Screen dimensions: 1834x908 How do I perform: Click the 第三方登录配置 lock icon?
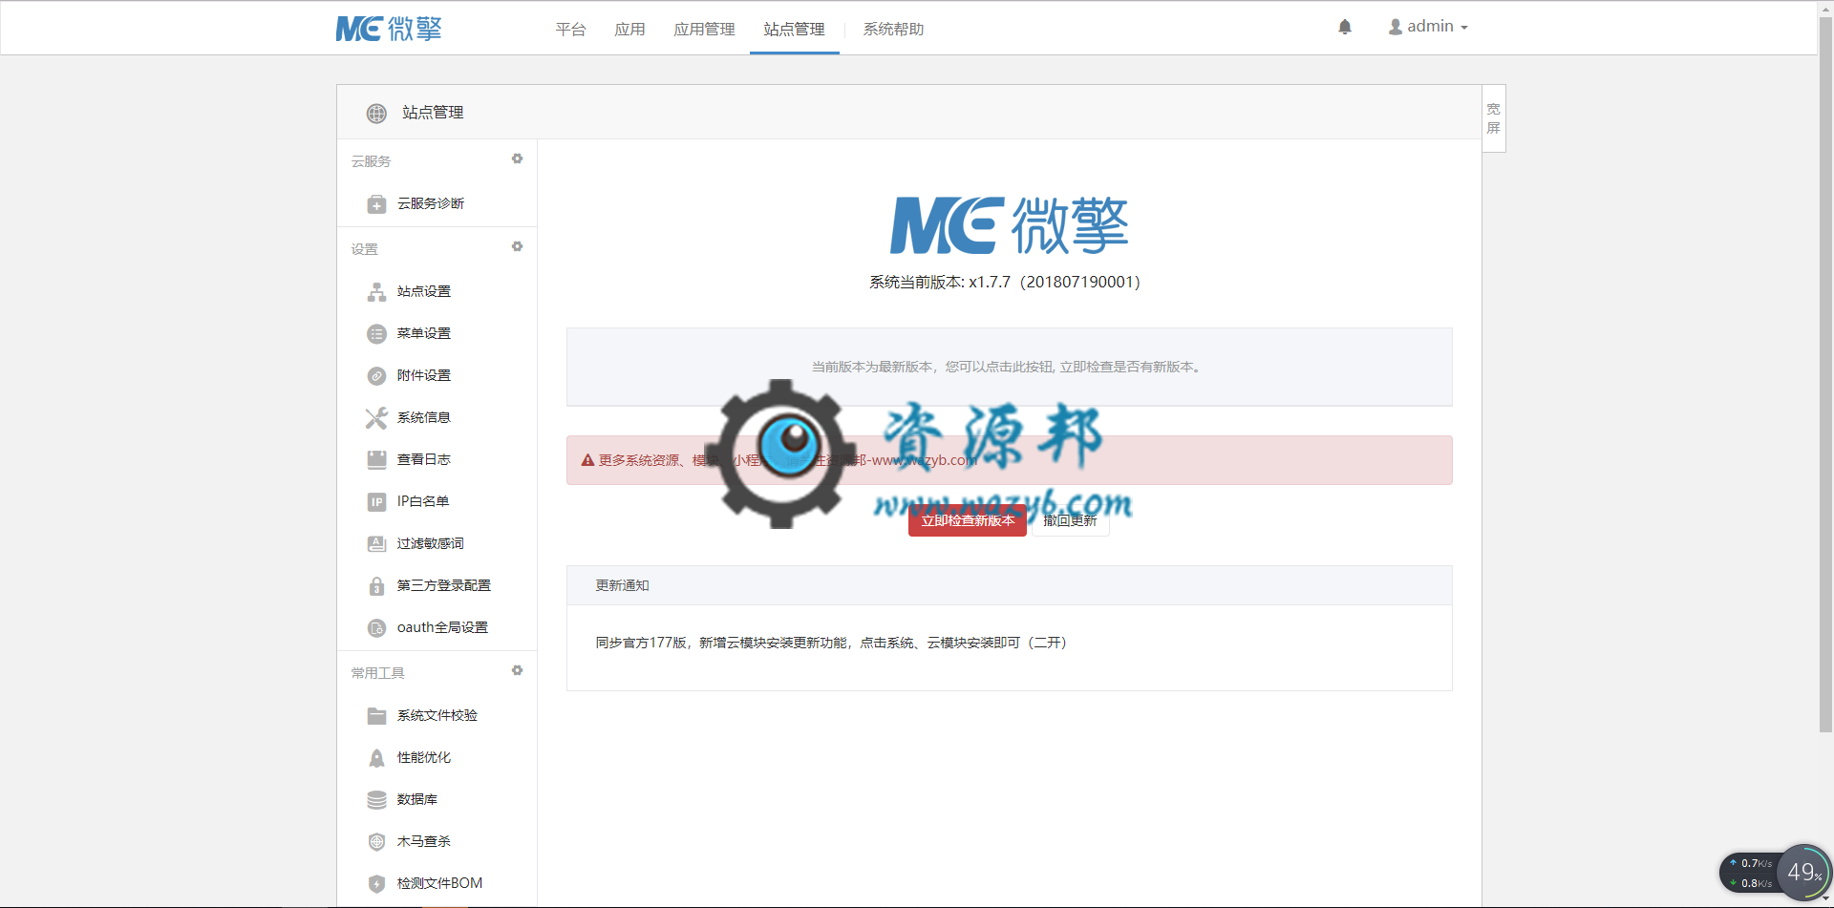pos(376,586)
